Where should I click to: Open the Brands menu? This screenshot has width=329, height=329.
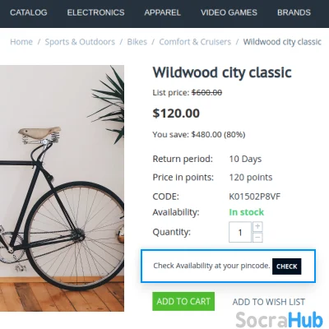tap(294, 12)
